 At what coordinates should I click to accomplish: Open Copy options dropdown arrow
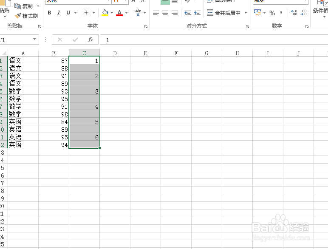click(38, 6)
